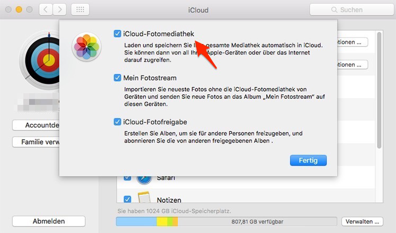Click the Notizen notepad icon
This screenshot has height=233, width=396.
(144, 198)
